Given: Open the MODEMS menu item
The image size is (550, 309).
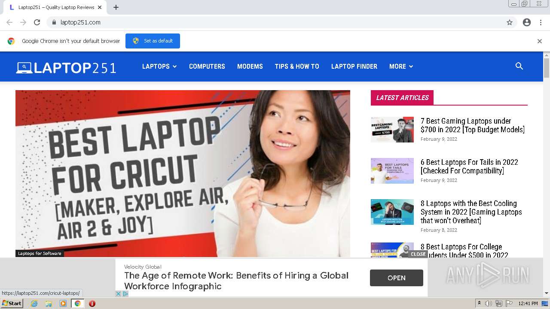Looking at the screenshot, I should (x=250, y=67).
